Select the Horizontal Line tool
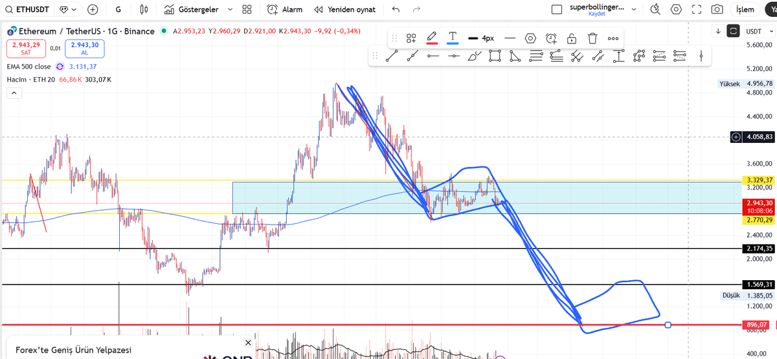This screenshot has height=359, width=777. point(454,56)
